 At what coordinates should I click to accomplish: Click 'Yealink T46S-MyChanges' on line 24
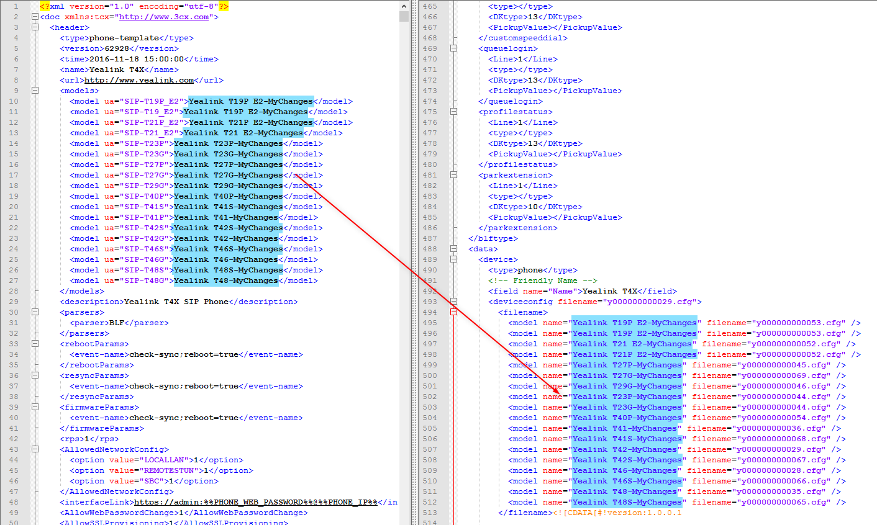(x=229, y=249)
